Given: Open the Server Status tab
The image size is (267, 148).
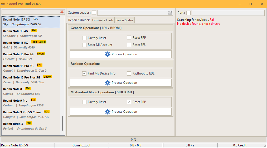Looking at the screenshot, I should [x=124, y=20].
